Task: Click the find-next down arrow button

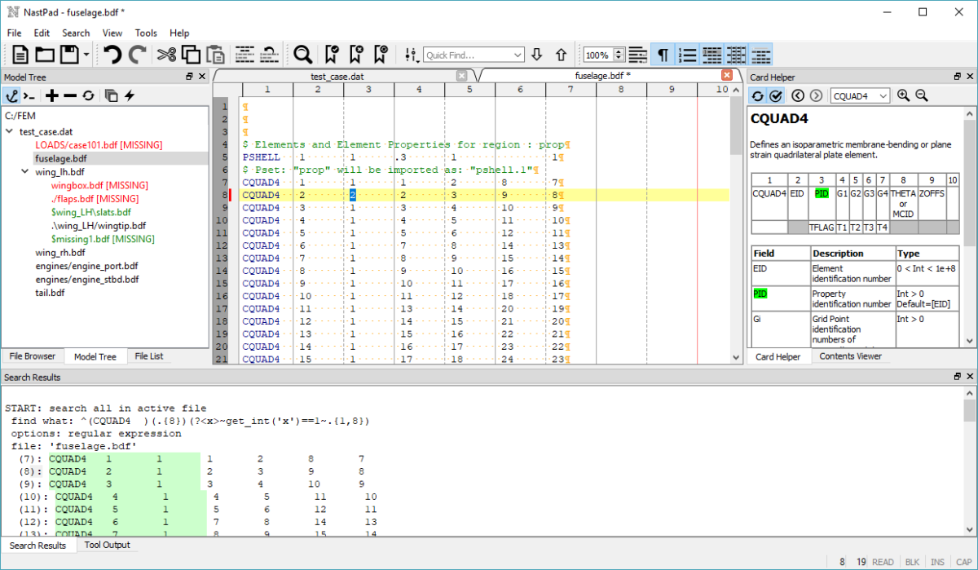Action: point(537,55)
